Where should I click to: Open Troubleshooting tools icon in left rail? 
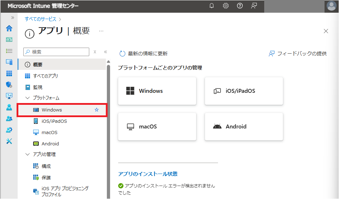pyautogui.click(x=9, y=141)
